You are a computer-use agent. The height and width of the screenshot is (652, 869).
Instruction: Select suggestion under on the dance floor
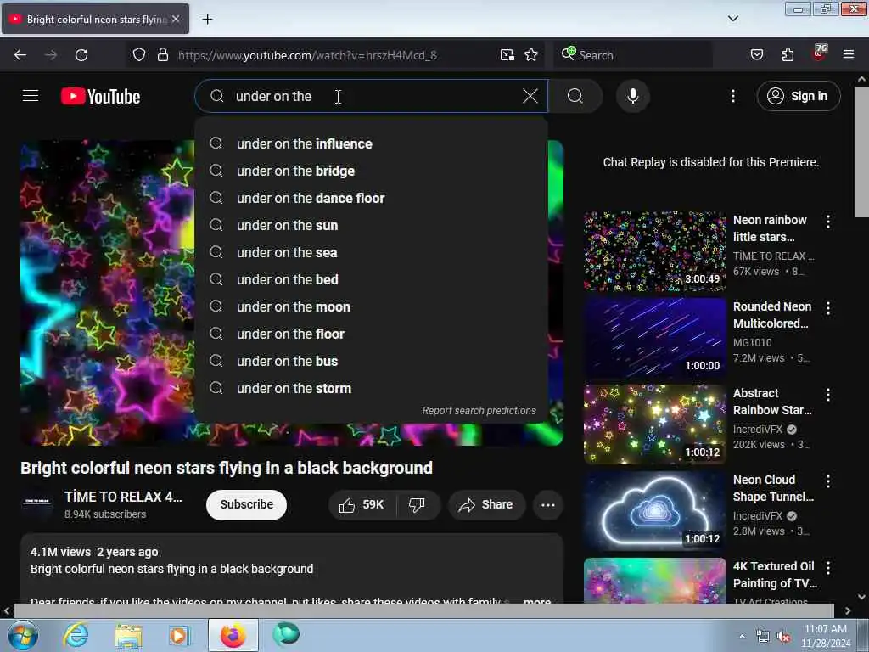372,198
